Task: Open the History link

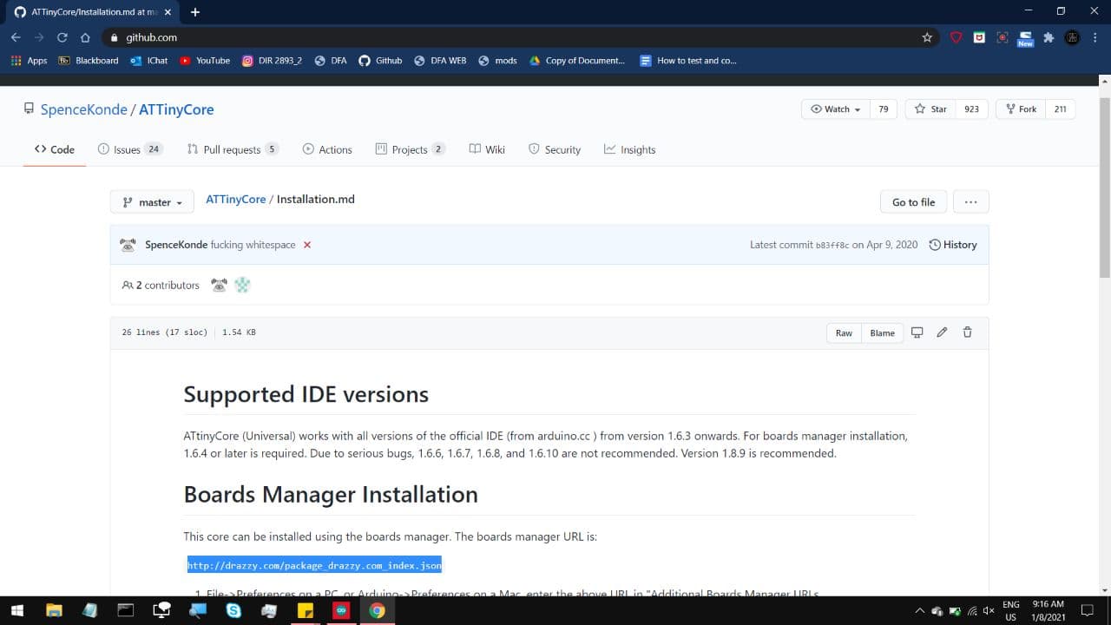Action: pos(953,245)
